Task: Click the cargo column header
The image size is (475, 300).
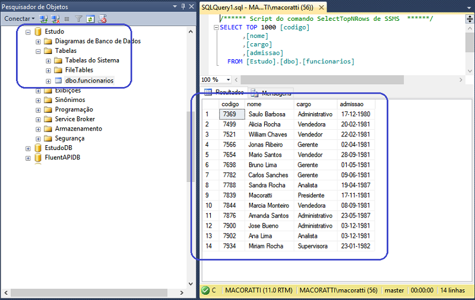Action: tap(303, 104)
